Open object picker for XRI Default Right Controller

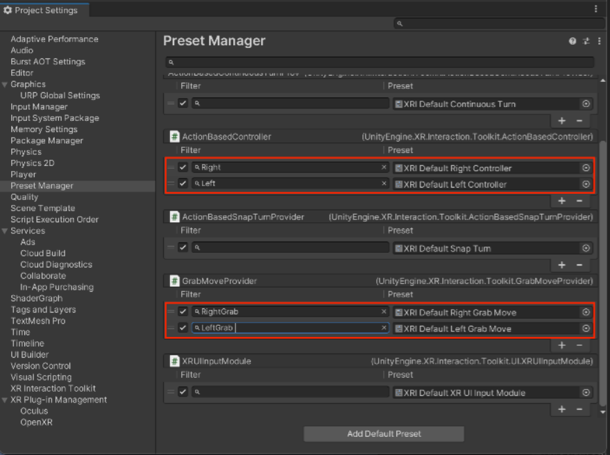[x=586, y=168]
